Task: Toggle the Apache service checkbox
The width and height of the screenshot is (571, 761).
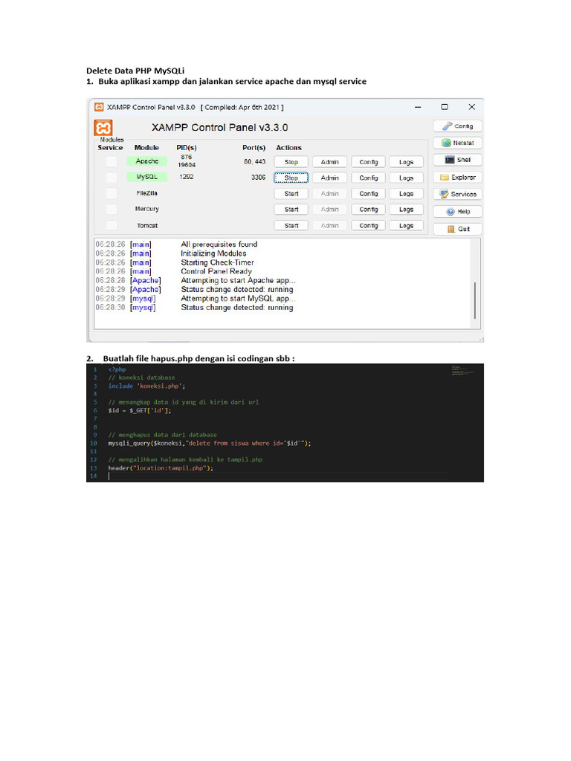Action: 112,161
